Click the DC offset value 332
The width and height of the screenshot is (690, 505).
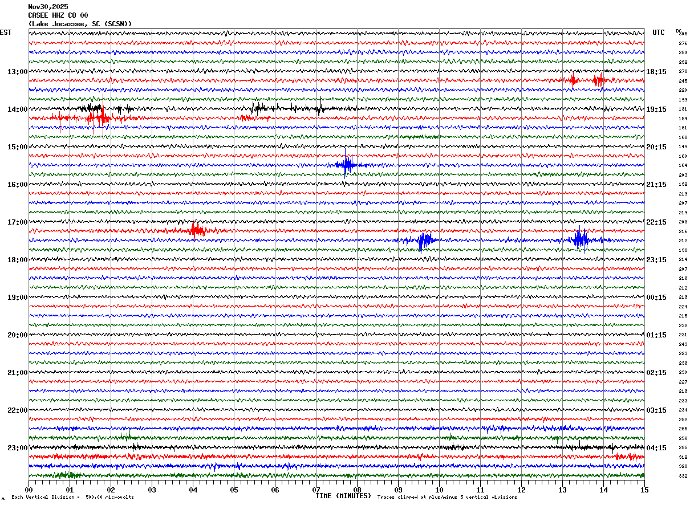tap(683, 476)
